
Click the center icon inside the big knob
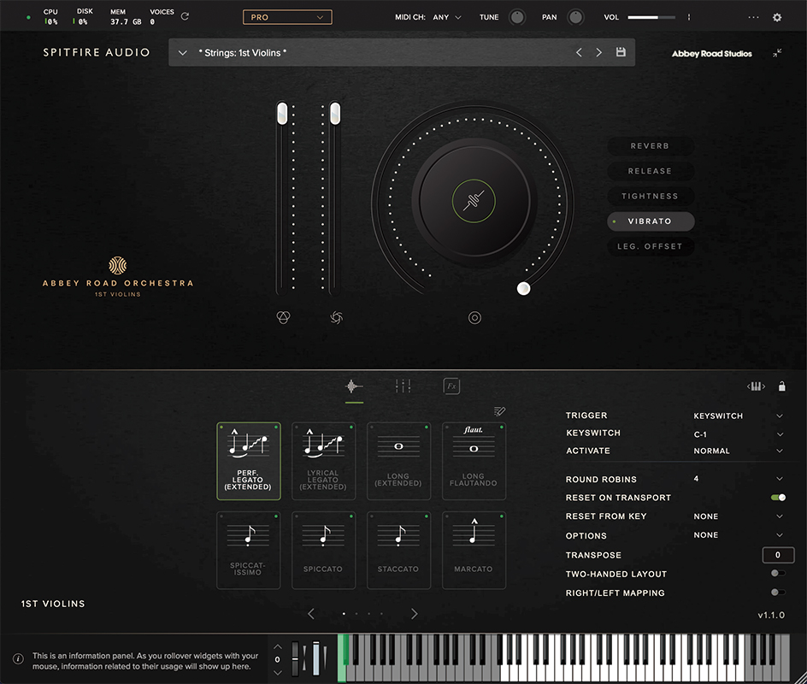(474, 201)
